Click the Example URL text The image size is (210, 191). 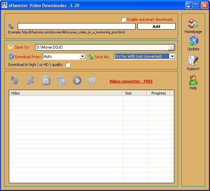pos(66,32)
